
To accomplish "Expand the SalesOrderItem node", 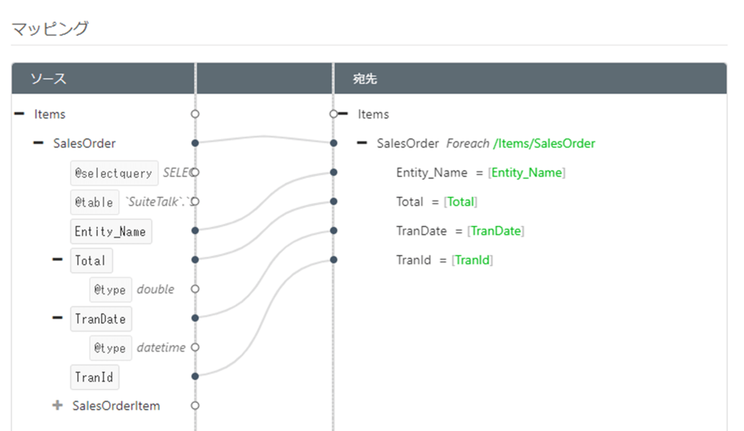I will pos(58,406).
